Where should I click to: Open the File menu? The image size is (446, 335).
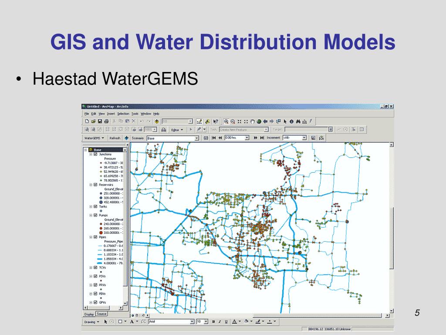87,114
